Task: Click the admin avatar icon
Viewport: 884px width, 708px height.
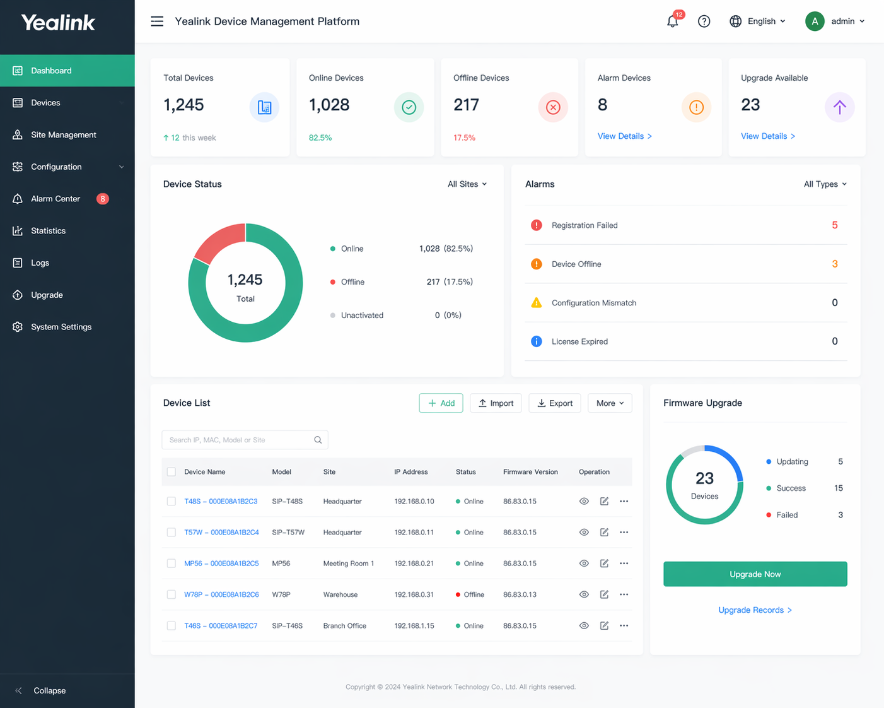Action: point(815,21)
